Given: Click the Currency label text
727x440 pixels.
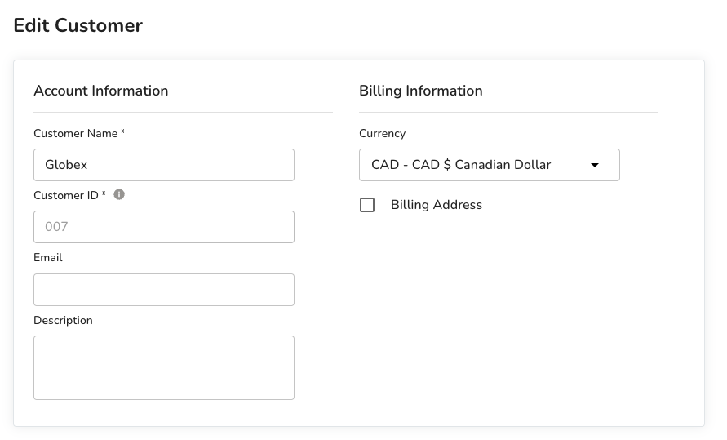Looking at the screenshot, I should pos(382,133).
